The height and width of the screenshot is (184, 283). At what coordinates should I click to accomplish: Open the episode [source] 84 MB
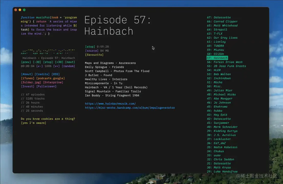[x=92, y=51]
